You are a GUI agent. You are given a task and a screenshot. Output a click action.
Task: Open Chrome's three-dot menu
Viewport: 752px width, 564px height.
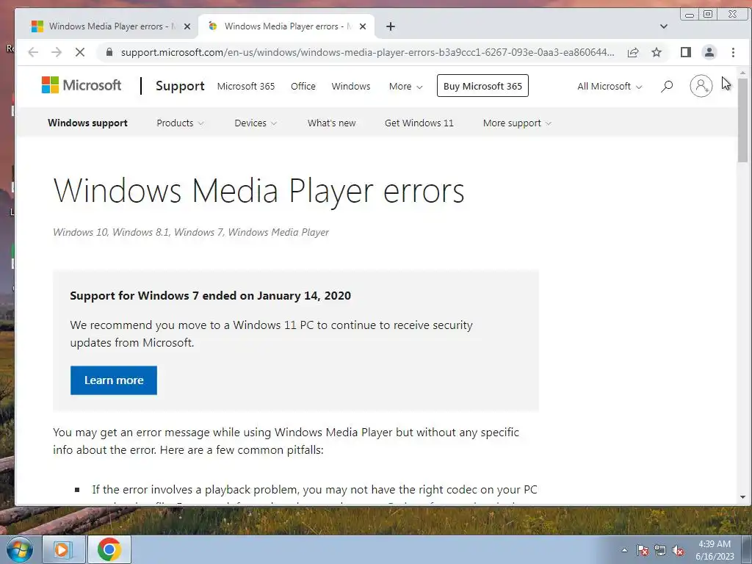[733, 52]
